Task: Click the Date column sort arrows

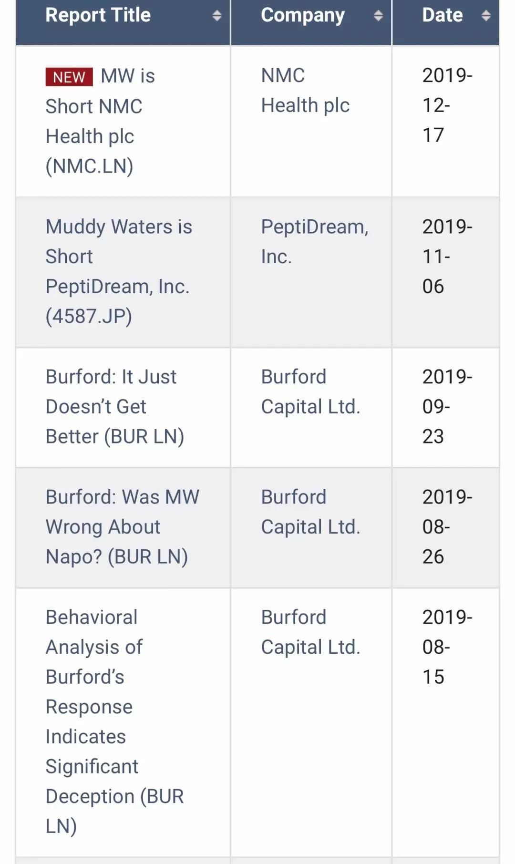Action: click(486, 16)
